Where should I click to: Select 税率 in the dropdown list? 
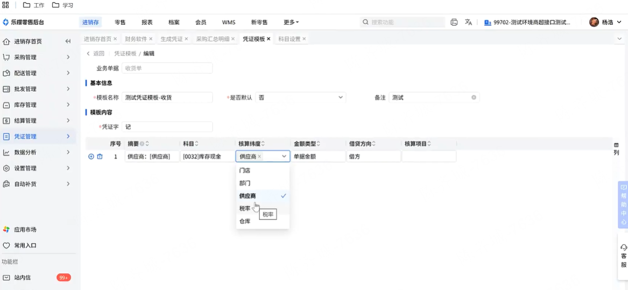pos(263,208)
